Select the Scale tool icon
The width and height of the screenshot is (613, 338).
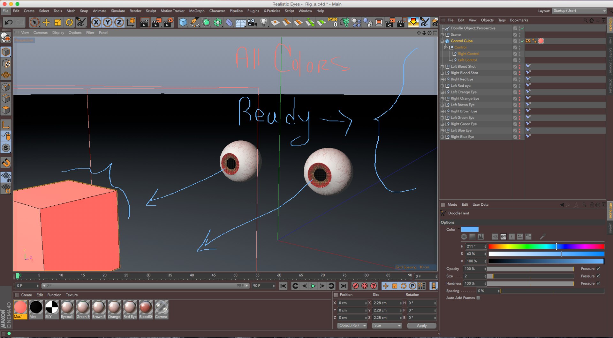58,22
